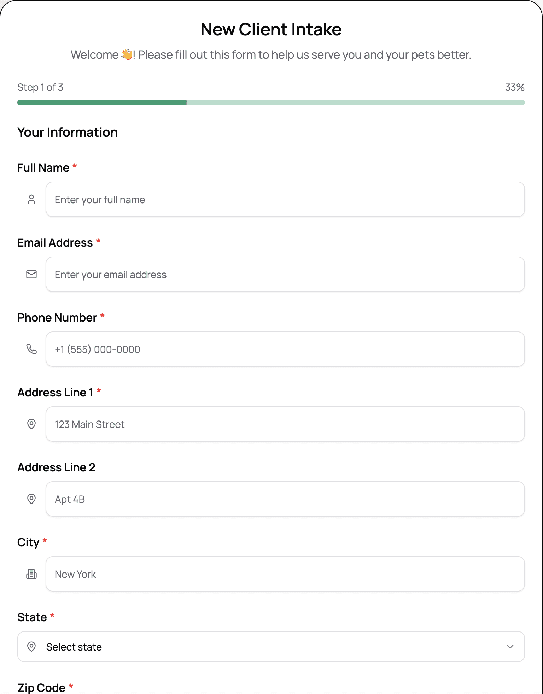Open the Select state dropdown
The image size is (543, 694).
tap(271, 647)
